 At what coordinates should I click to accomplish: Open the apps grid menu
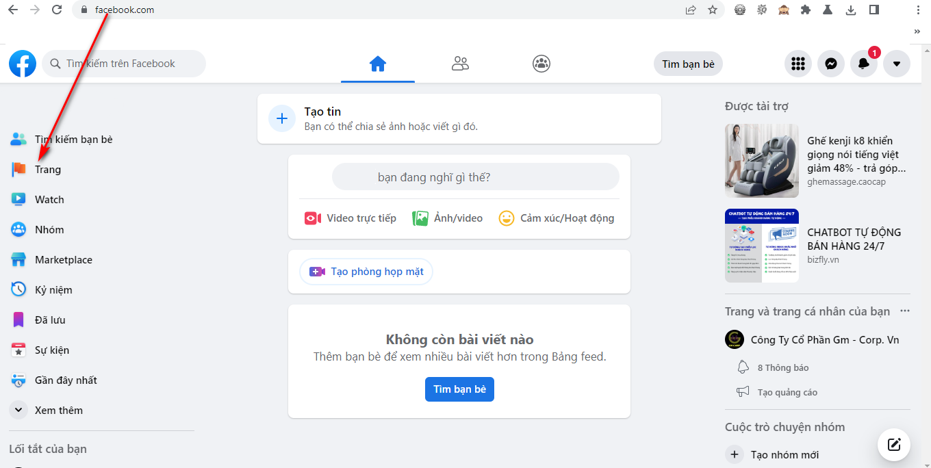click(x=798, y=64)
